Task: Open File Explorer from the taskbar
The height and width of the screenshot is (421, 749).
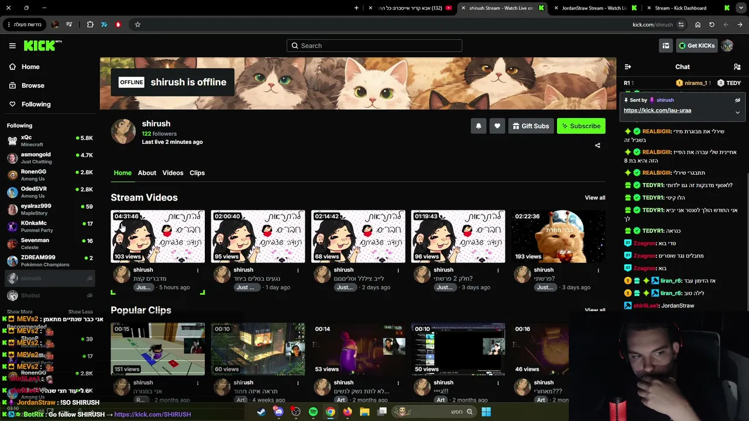Action: tap(365, 412)
